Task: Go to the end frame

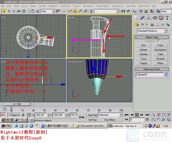Action: tap(147, 115)
